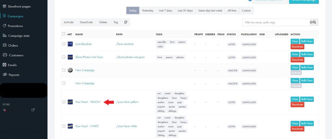Check the first New Campaign row checkbox
The width and height of the screenshot is (332, 139).
click(x=64, y=70)
